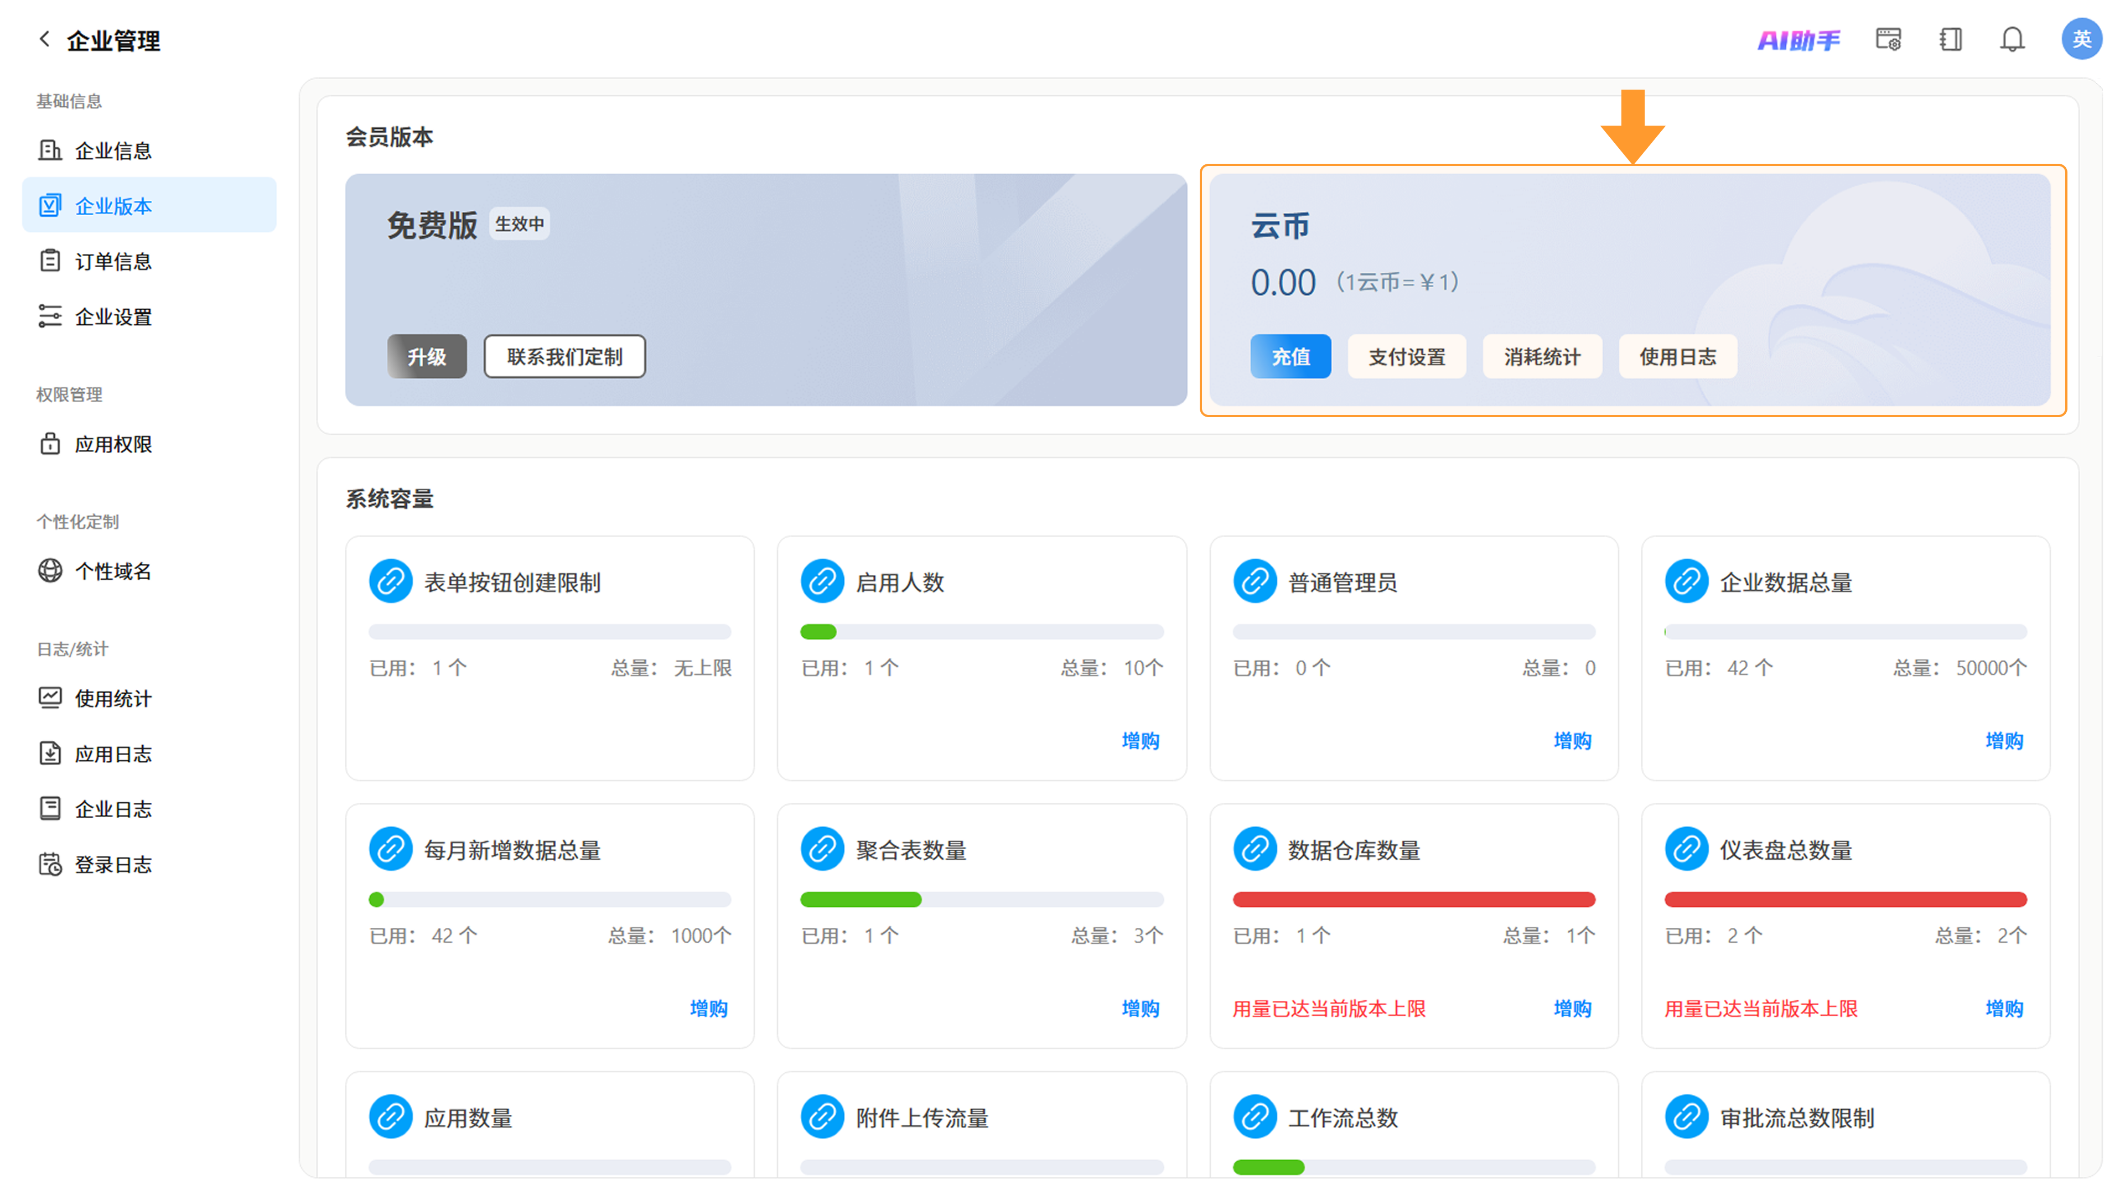Go to 订单信息 in the sidebar

click(x=149, y=261)
